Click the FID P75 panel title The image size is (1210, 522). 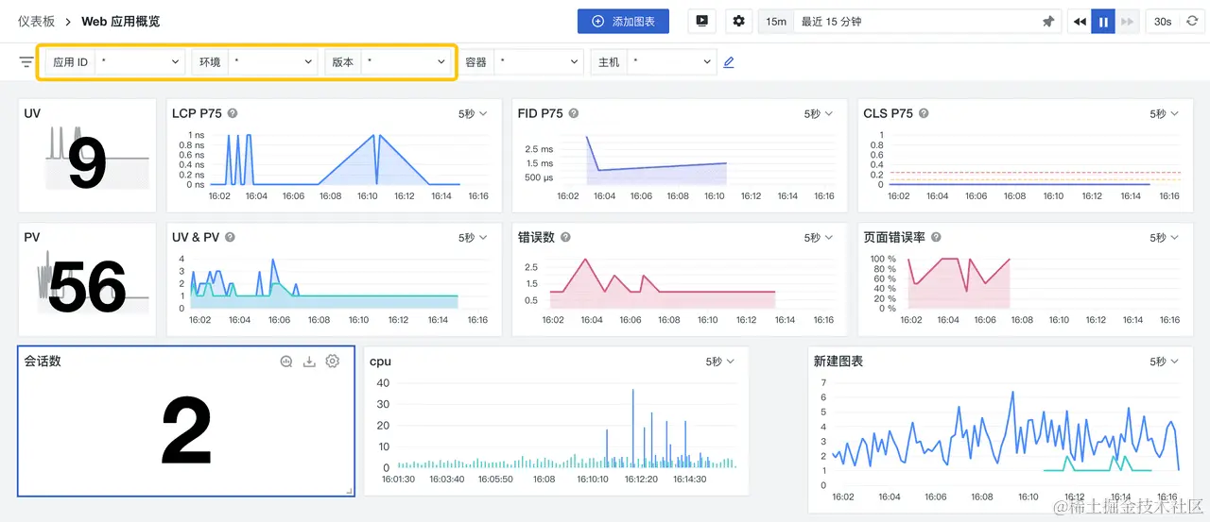click(540, 113)
